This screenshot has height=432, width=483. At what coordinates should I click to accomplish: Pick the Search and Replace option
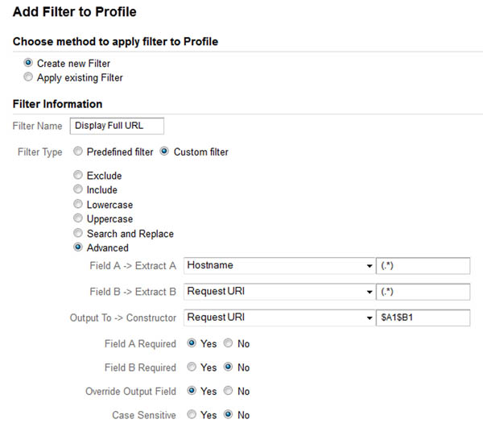point(77,234)
